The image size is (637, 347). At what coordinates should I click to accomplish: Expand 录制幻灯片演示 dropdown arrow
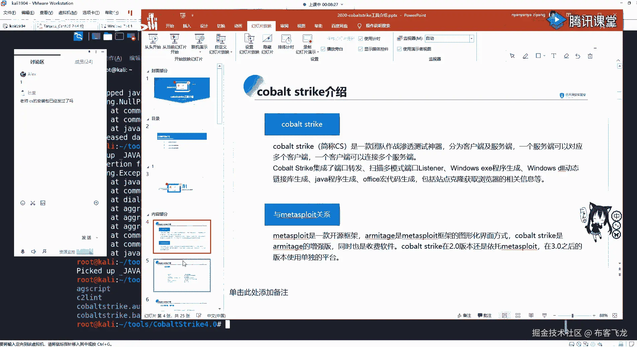[x=318, y=52]
